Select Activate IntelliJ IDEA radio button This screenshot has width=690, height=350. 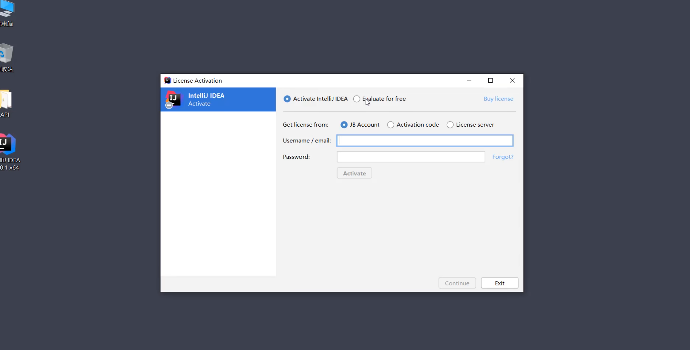click(287, 99)
